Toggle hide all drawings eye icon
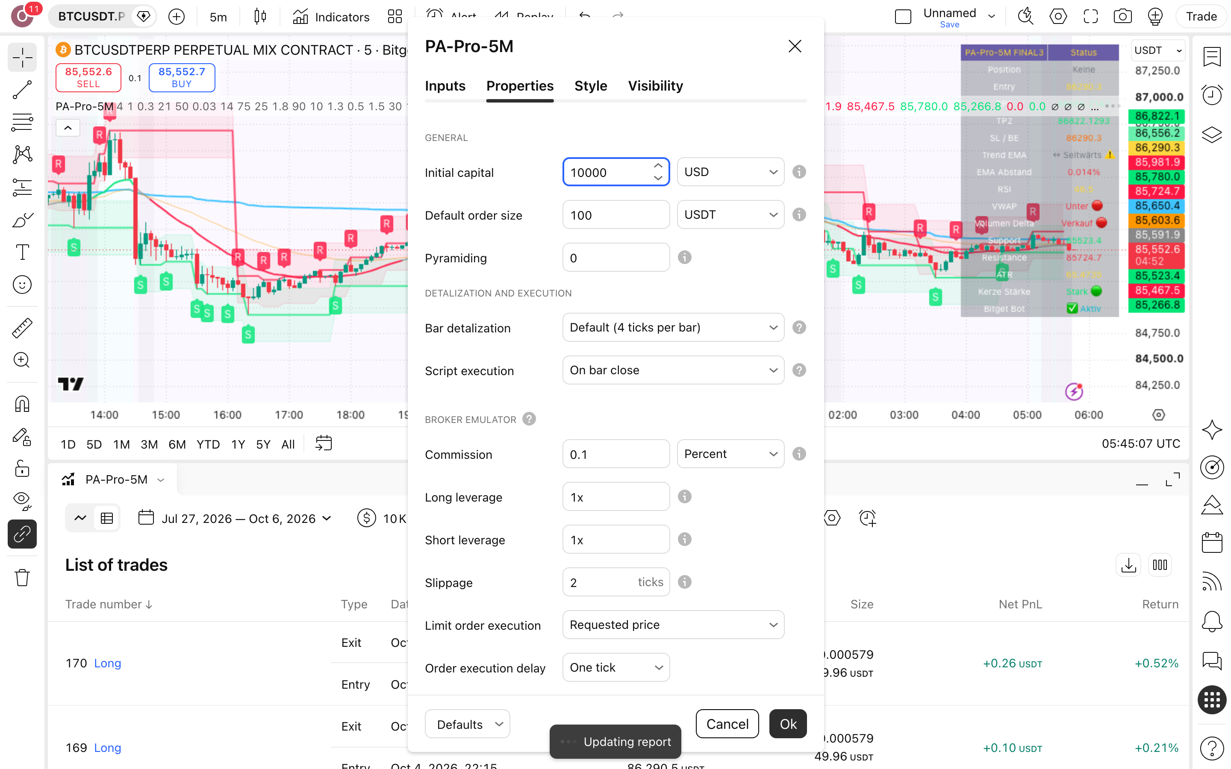Screen dimensions: 1231x769 click(22, 501)
